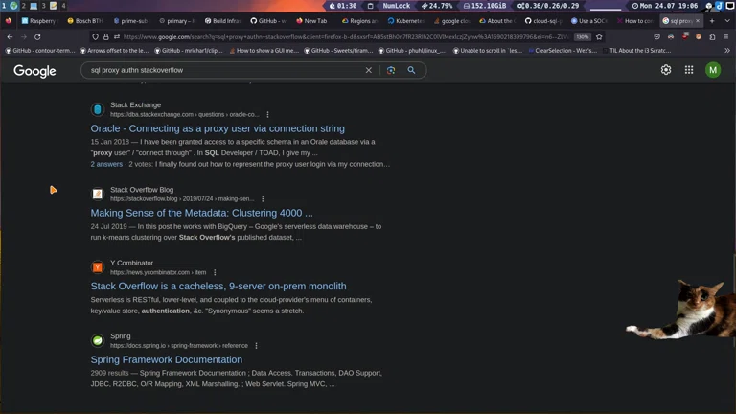Open Spring Framework Documentation result
The image size is (736, 414).
pyautogui.click(x=166, y=359)
